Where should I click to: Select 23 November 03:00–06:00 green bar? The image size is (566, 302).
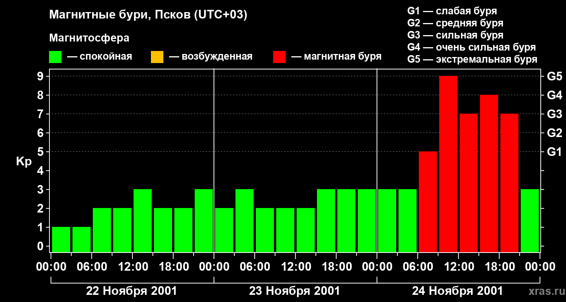point(245,220)
